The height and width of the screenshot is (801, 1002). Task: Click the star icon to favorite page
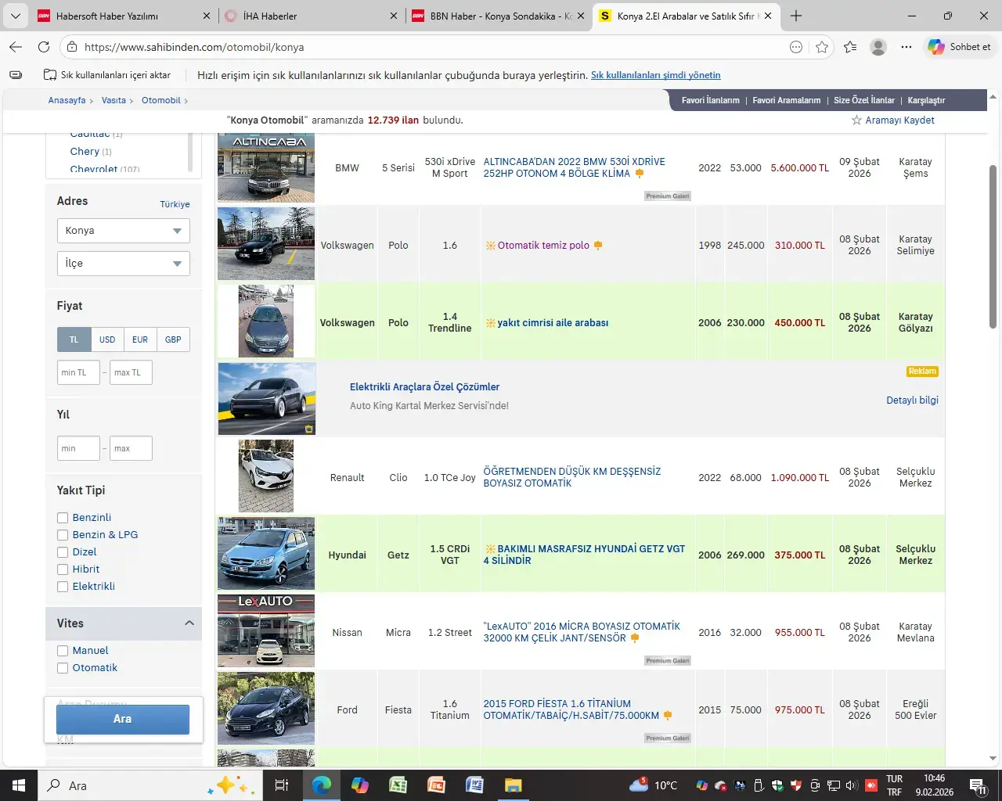tap(821, 47)
